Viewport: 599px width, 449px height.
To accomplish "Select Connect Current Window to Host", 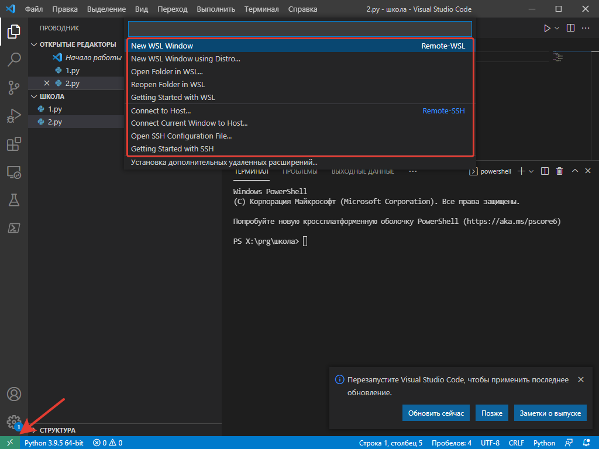I will point(300,123).
